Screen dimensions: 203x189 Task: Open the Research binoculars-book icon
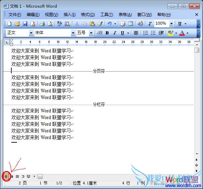click(67, 24)
